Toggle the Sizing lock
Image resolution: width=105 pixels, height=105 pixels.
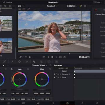click(57, 77)
